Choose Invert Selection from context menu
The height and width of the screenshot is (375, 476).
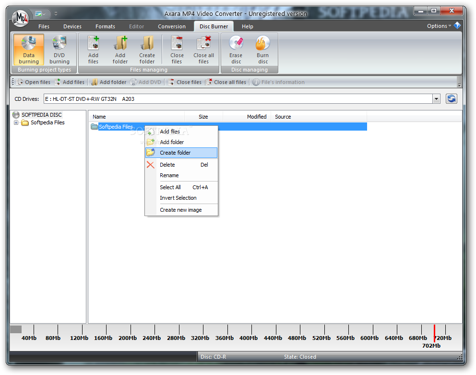181,198
